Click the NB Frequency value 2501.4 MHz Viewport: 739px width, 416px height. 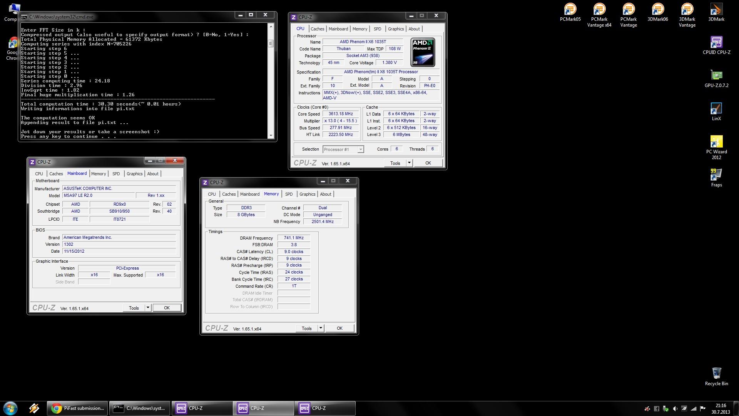pos(323,221)
